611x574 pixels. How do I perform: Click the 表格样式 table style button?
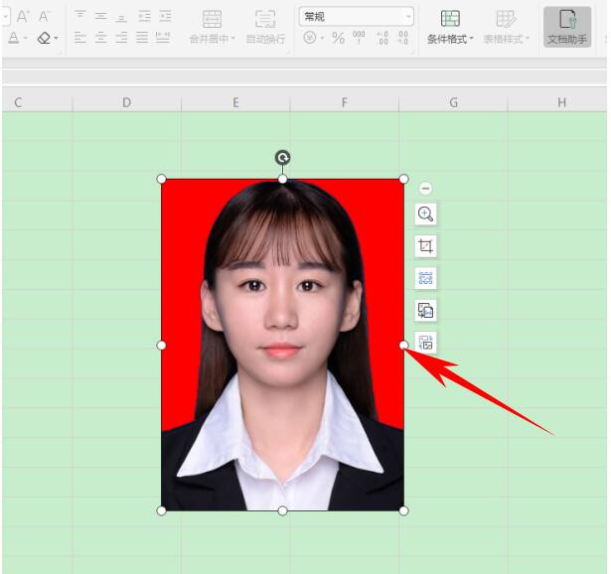[x=507, y=27]
